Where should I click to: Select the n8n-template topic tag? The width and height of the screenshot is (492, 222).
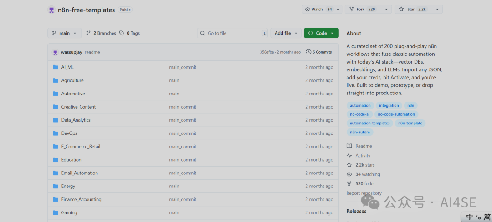click(410, 123)
